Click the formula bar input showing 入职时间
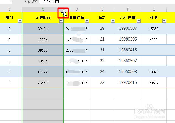This screenshot has height=123, width=175. click(107, 2)
